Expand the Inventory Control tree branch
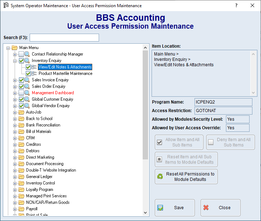The width and height of the screenshot is (261, 221). tap(15, 183)
